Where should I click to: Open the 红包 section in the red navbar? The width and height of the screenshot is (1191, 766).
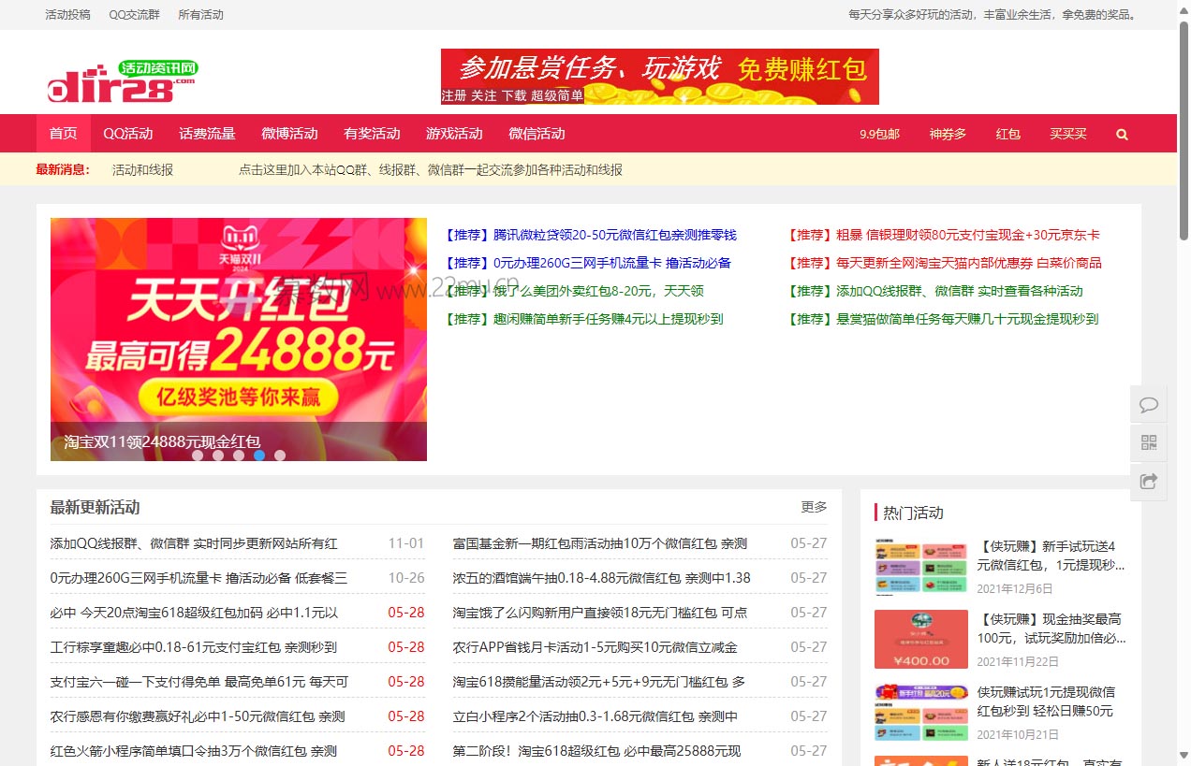pos(1007,133)
